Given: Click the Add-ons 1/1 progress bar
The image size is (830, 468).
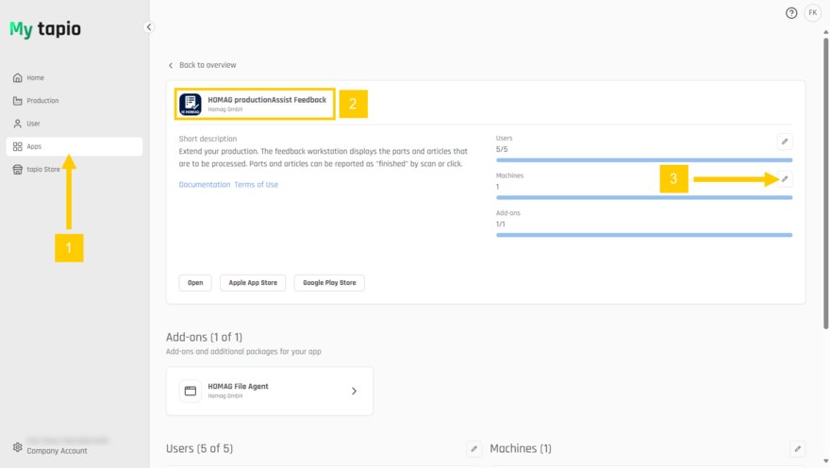Looking at the screenshot, I should (x=644, y=235).
